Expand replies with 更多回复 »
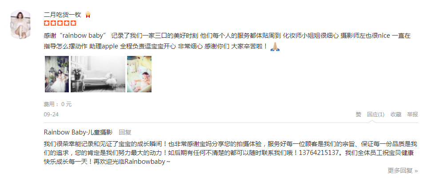 pyautogui.click(x=403, y=170)
